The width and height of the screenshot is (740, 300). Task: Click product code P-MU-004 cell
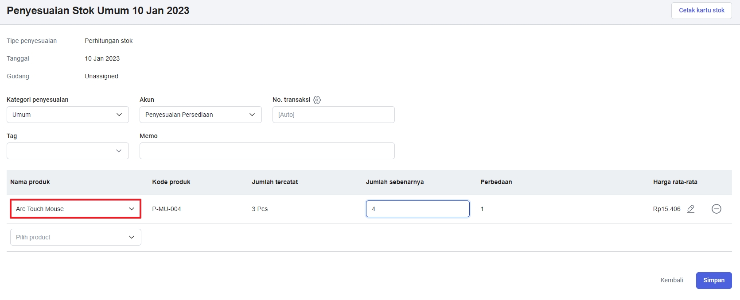(167, 209)
